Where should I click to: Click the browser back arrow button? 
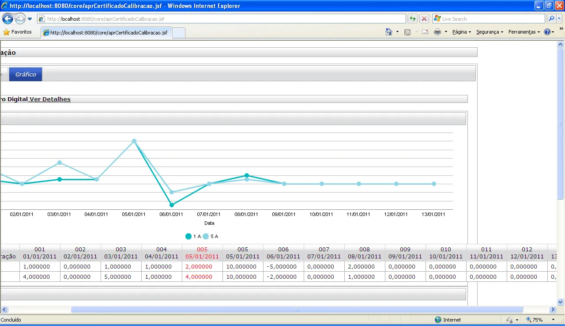[x=8, y=19]
